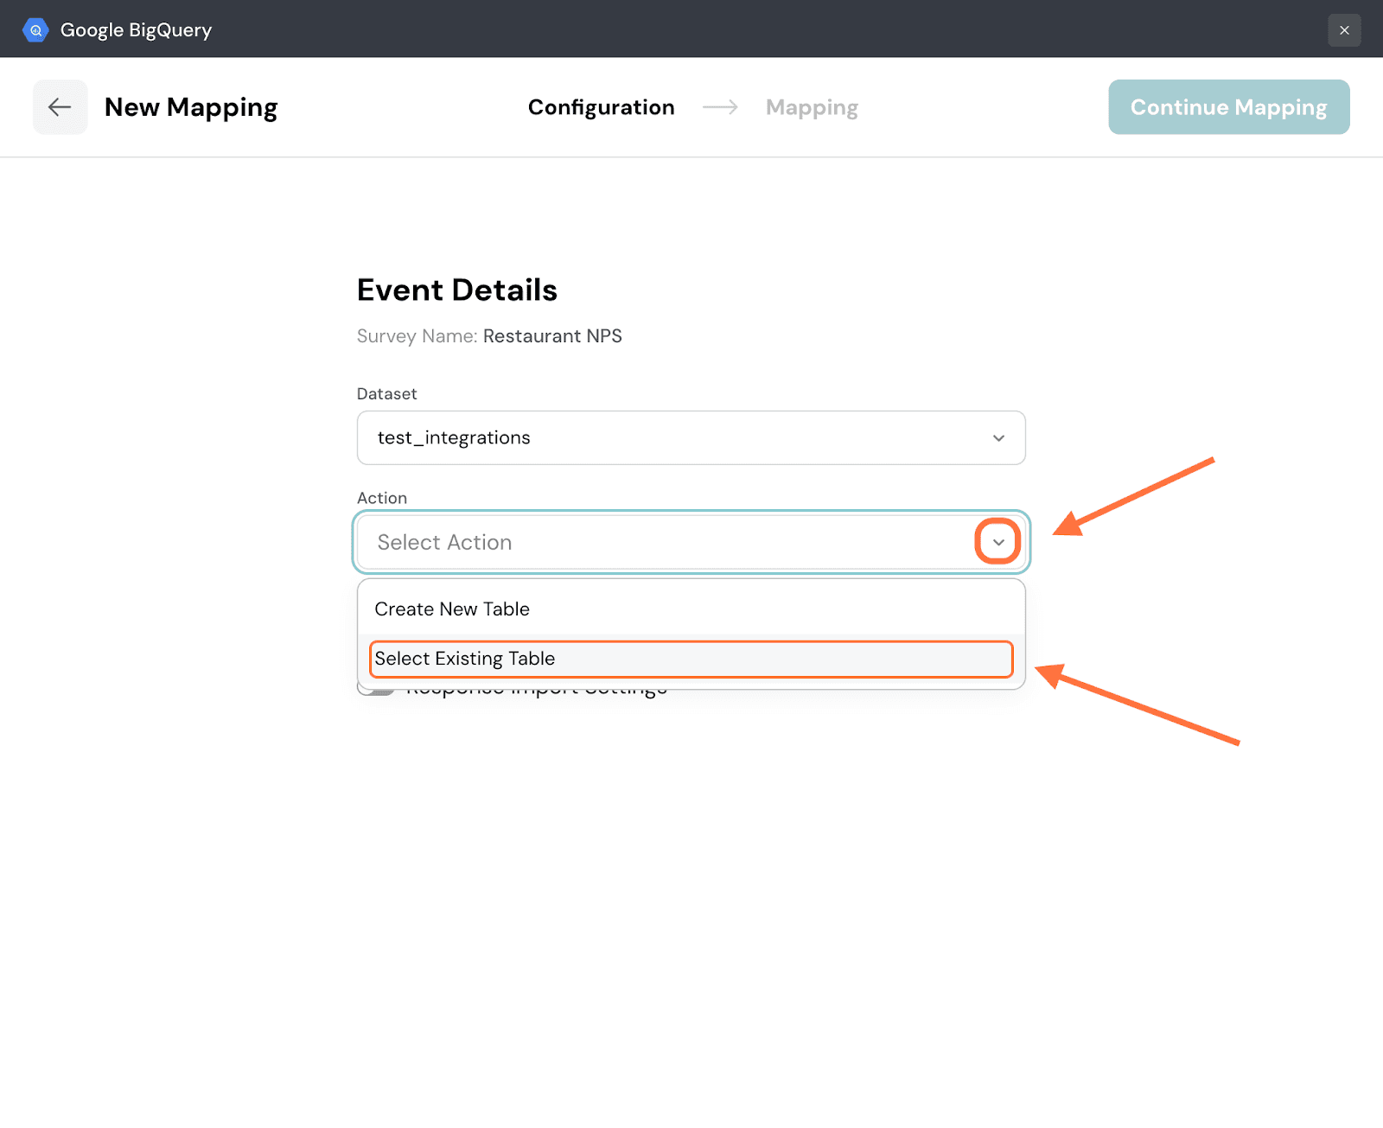Click the Google BigQuery logo icon
1383x1128 pixels.
tap(35, 30)
